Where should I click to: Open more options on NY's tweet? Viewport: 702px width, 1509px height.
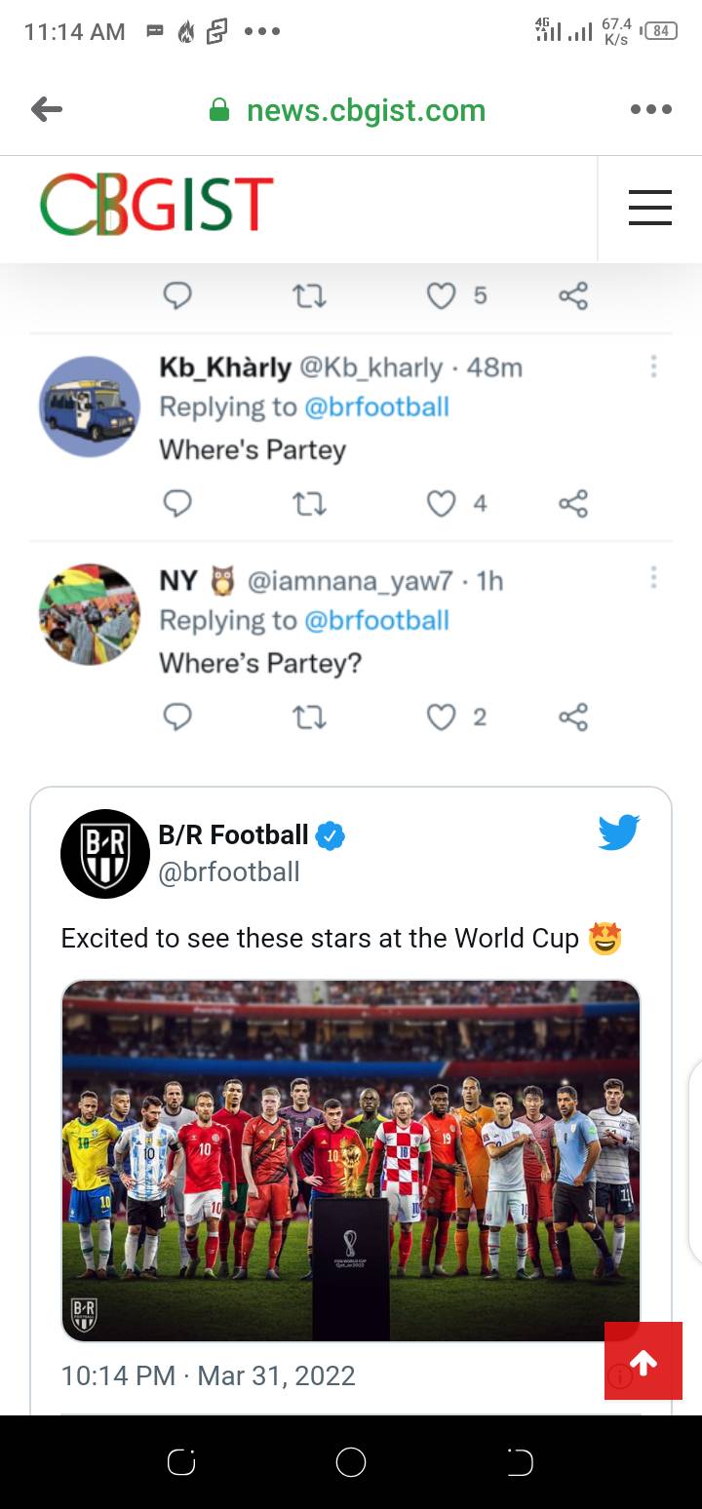[653, 579]
